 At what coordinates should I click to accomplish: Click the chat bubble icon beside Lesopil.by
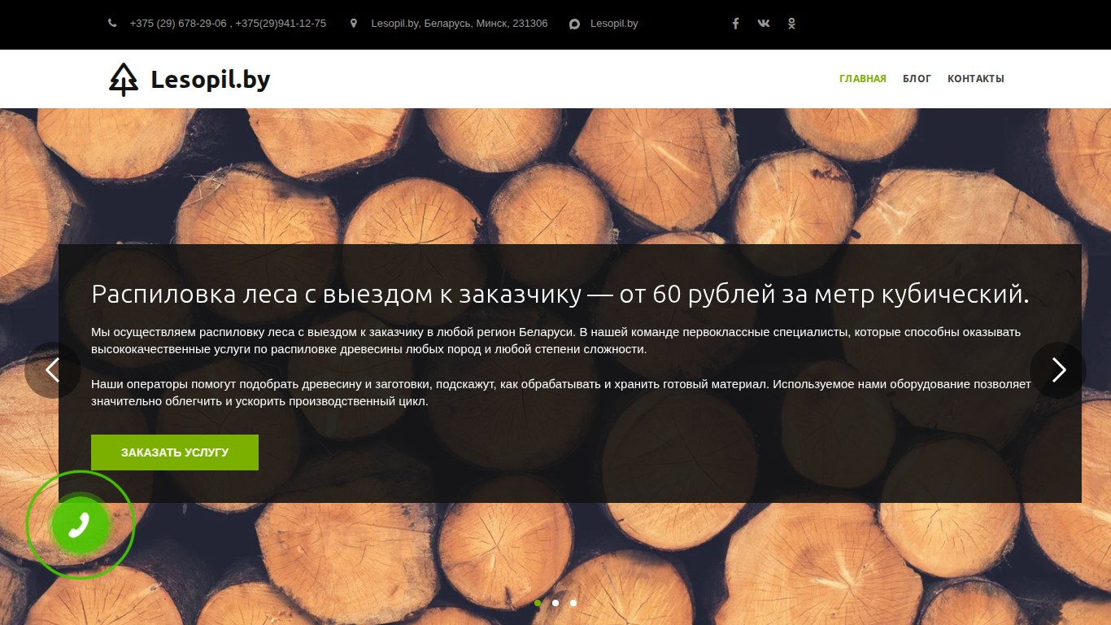coord(574,24)
